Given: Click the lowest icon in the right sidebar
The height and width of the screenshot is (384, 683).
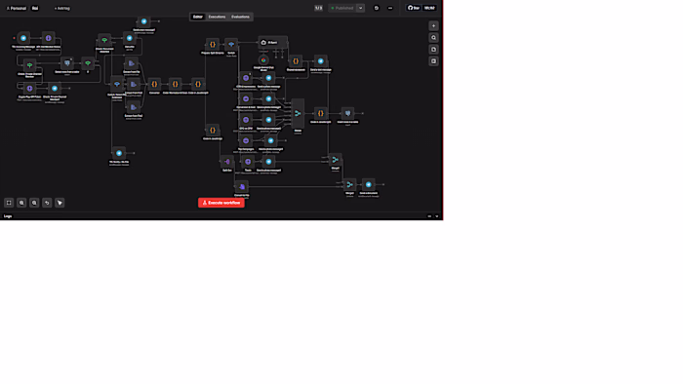Looking at the screenshot, I should click(x=433, y=61).
